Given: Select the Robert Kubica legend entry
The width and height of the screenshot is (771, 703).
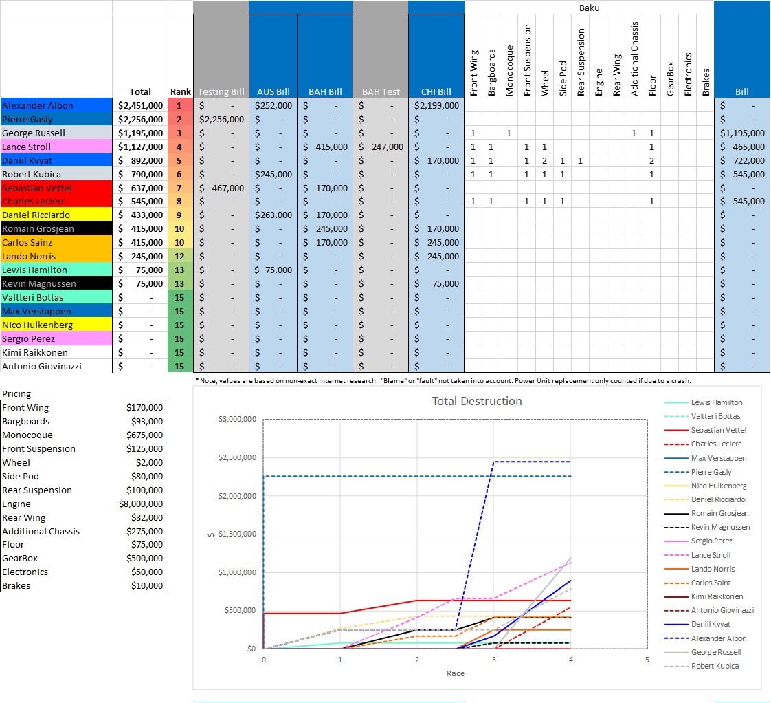Looking at the screenshot, I should tap(701, 666).
